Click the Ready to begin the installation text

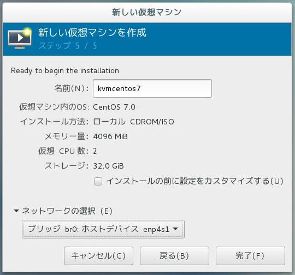click(x=65, y=71)
